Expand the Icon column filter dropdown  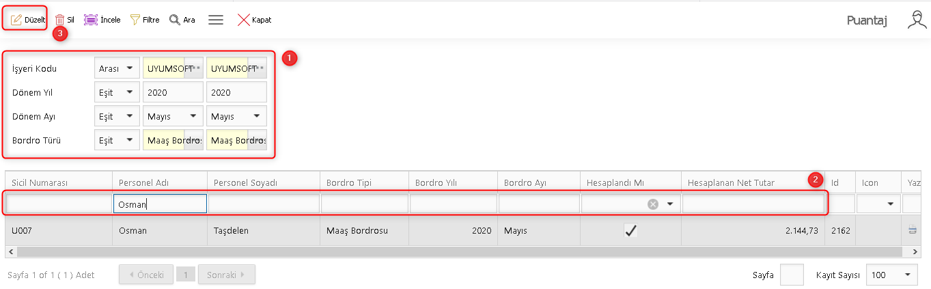[891, 204]
